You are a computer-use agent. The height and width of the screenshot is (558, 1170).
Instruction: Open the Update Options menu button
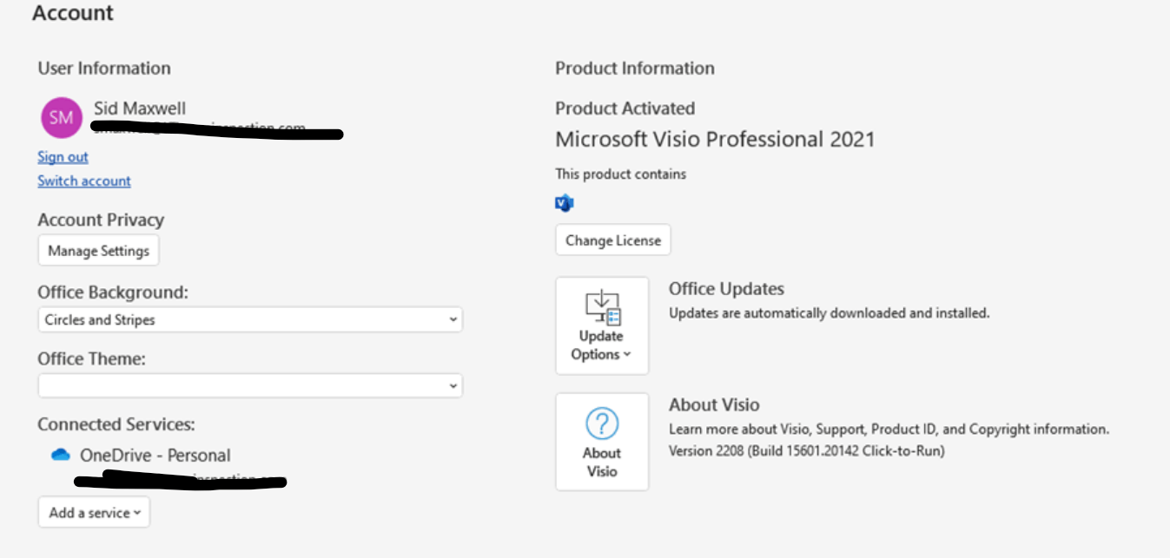point(602,325)
